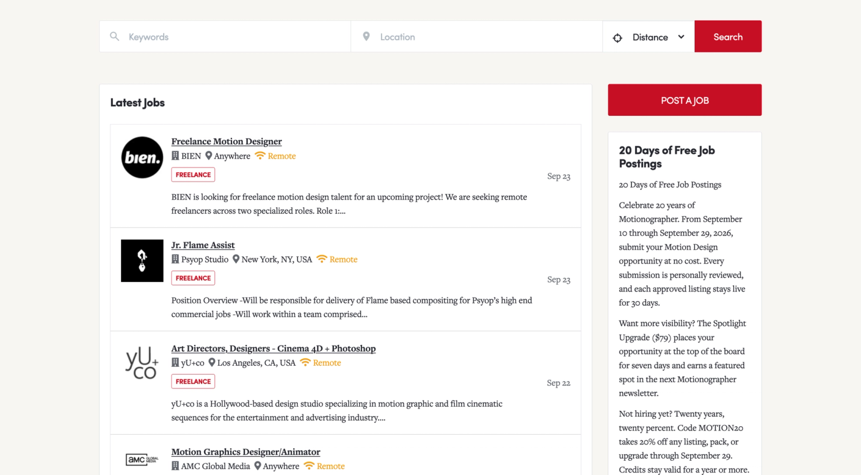Click the map pin icon beside Los Angeles, CA, USA
Viewport: 861px width, 475px height.
[x=211, y=362]
